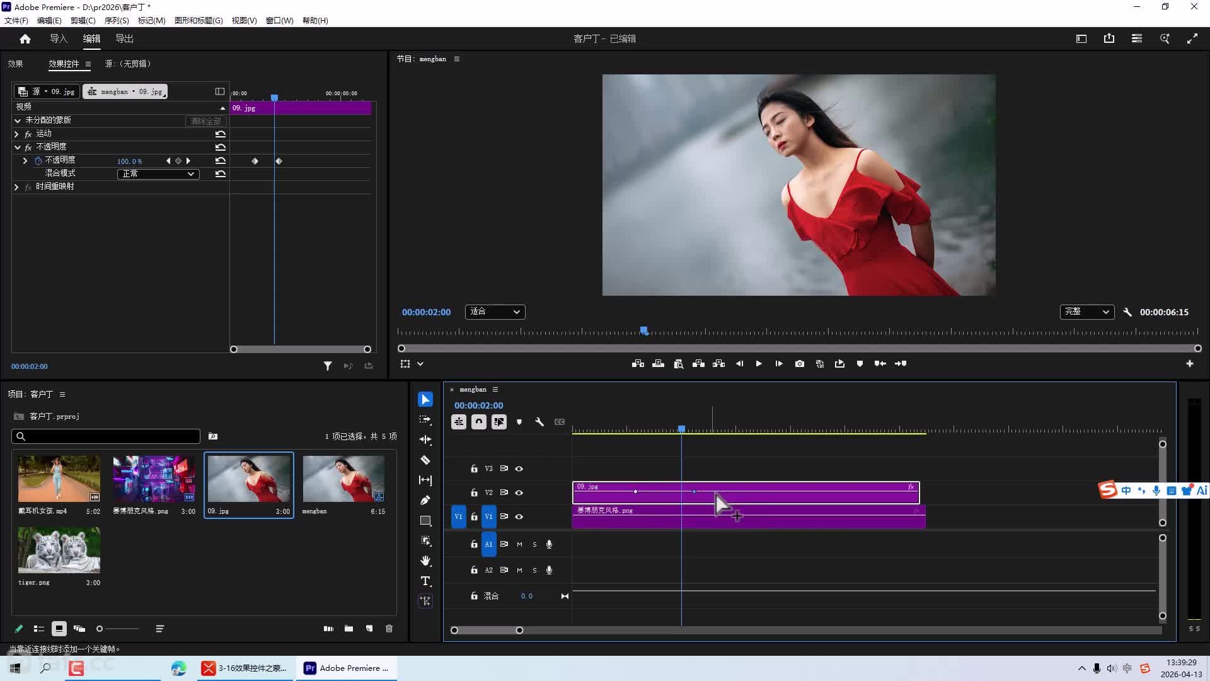The image size is (1210, 681).
Task: Expand the 时间重映射 effect
Action: tap(16, 187)
